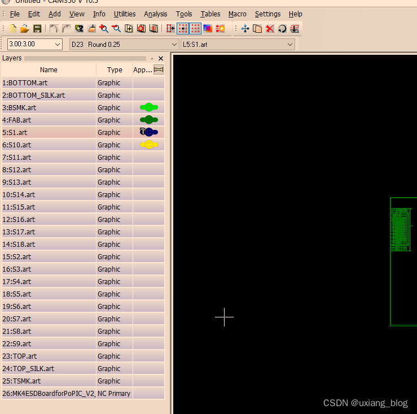Select layer 5:S1.art

(x=49, y=132)
